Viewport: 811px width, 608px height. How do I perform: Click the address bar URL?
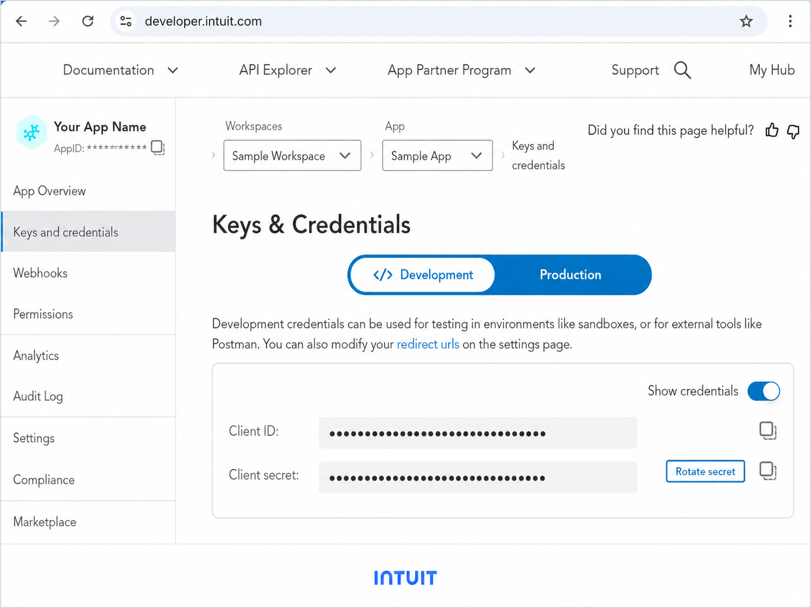(x=203, y=21)
